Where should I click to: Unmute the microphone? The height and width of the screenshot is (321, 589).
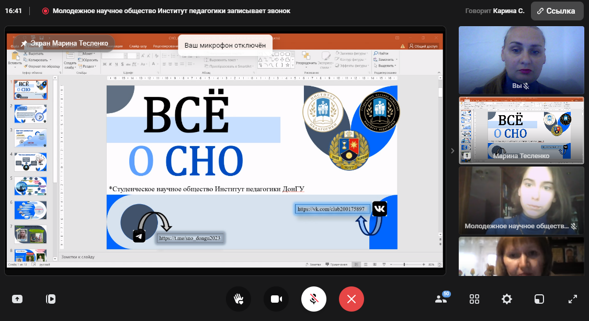point(314,299)
